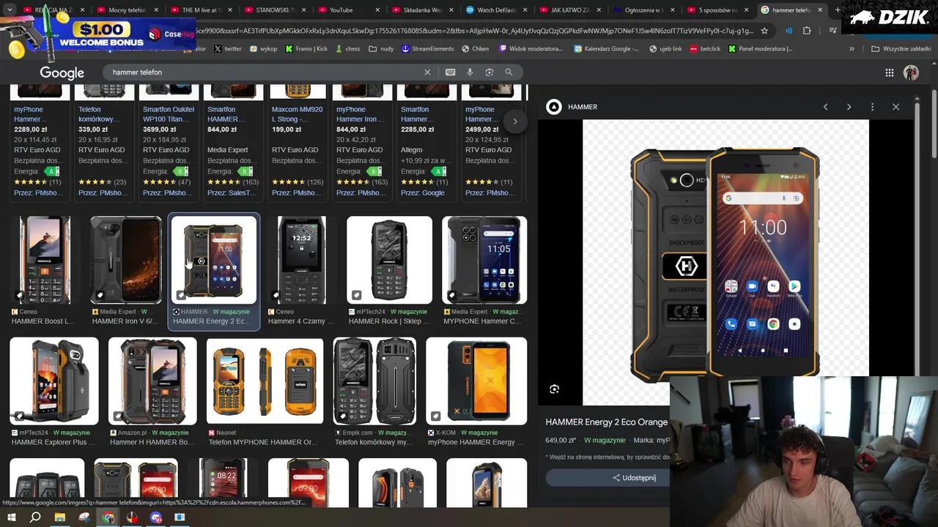
Task: Open the nudy bookmarks folder
Action: point(381,49)
